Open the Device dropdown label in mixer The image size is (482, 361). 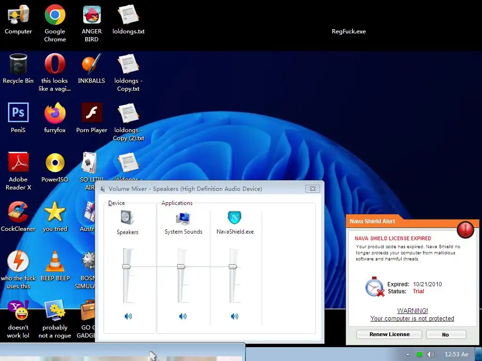point(117,203)
